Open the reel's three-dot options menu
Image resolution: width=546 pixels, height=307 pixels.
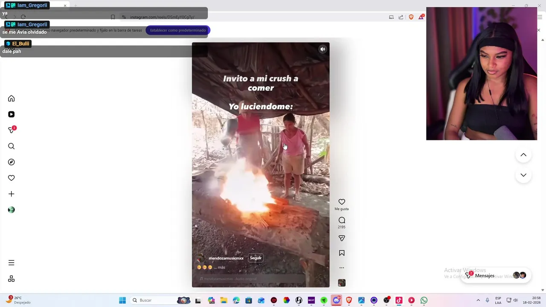(x=342, y=268)
